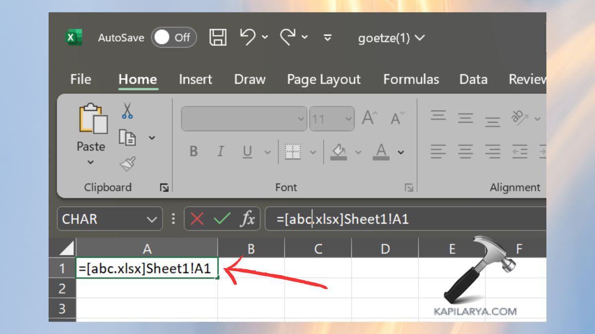The height and width of the screenshot is (334, 595).
Task: Open the Insert ribbon tab
Action: 195,79
